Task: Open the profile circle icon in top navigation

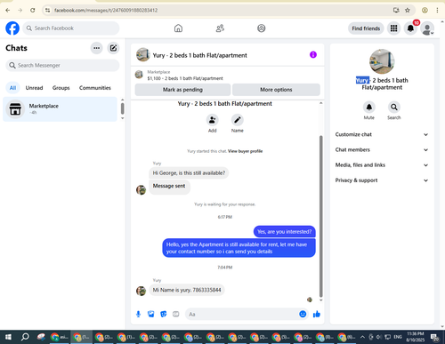Action: tap(262, 28)
